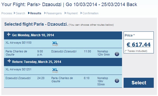Click XL Airways SE1251 flight number

click(19, 69)
